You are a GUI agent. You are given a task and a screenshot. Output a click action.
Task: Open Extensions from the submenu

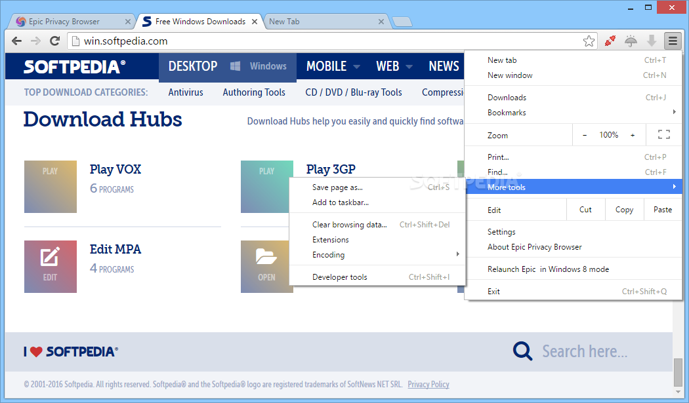pos(377,240)
